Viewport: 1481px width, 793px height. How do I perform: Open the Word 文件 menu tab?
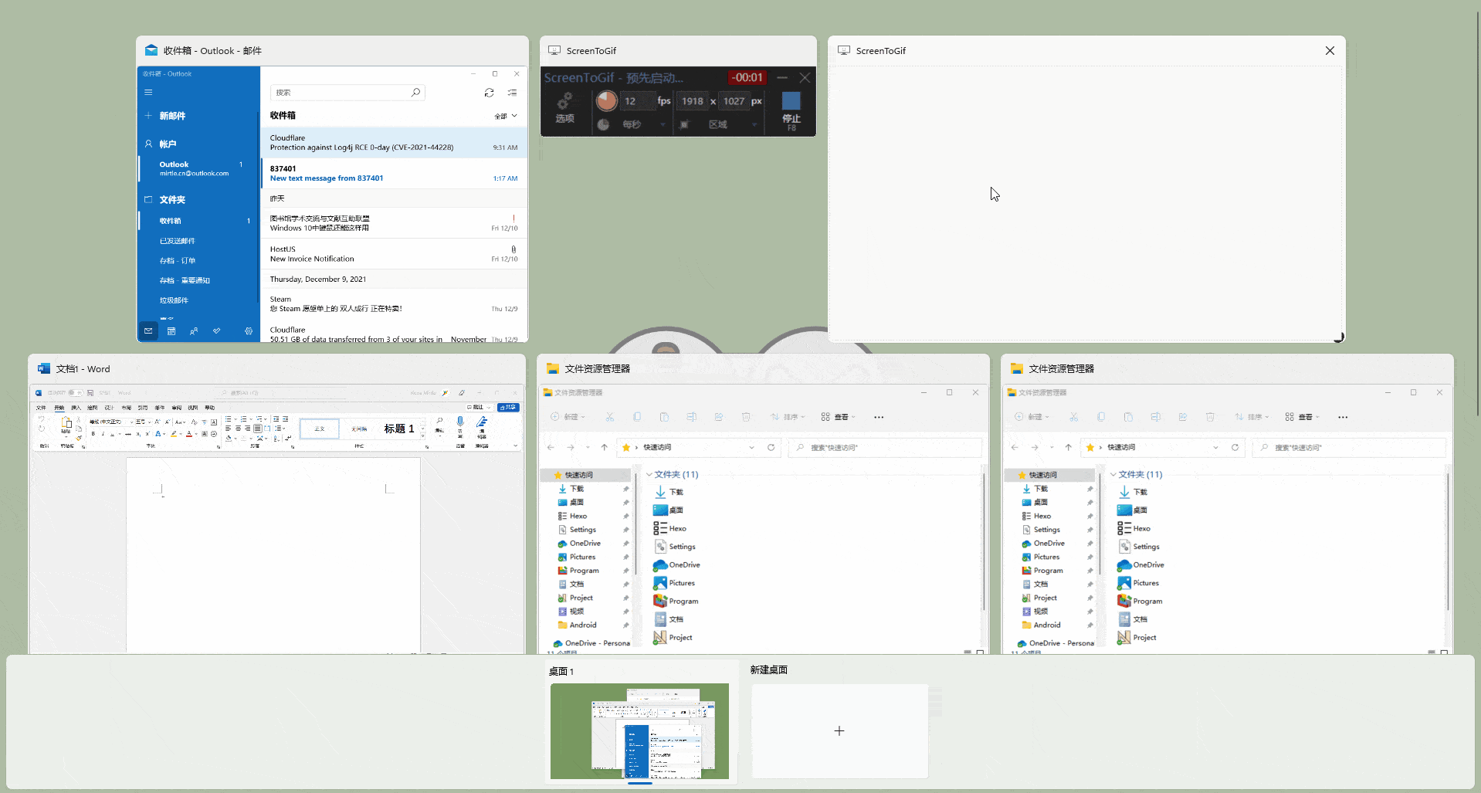point(41,408)
